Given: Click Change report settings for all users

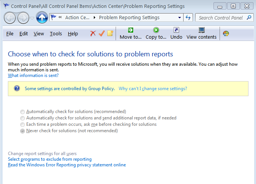Looking at the screenshot, I should (42, 154).
